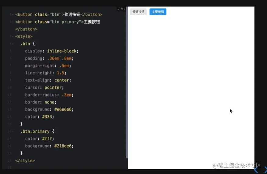Viewport: 267px width, 174px height.
Task: Click class="btn primary" attribute in code
Action: click(x=58, y=22)
